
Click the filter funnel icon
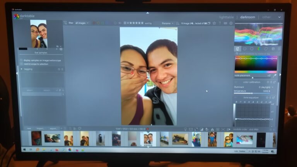pyautogui.click(x=65, y=23)
